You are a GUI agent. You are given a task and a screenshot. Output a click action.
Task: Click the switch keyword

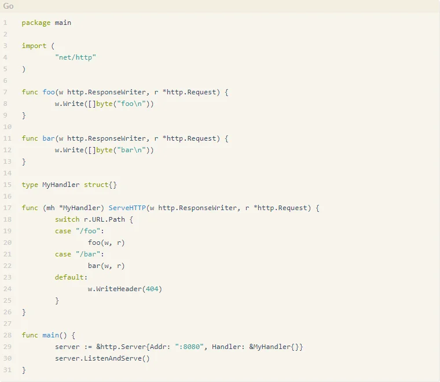pyautogui.click(x=67, y=219)
